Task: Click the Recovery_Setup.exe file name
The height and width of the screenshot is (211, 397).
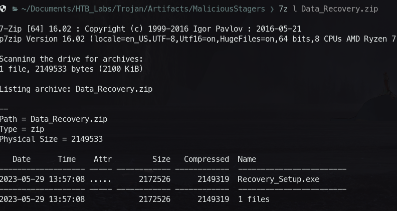Action: point(278,179)
